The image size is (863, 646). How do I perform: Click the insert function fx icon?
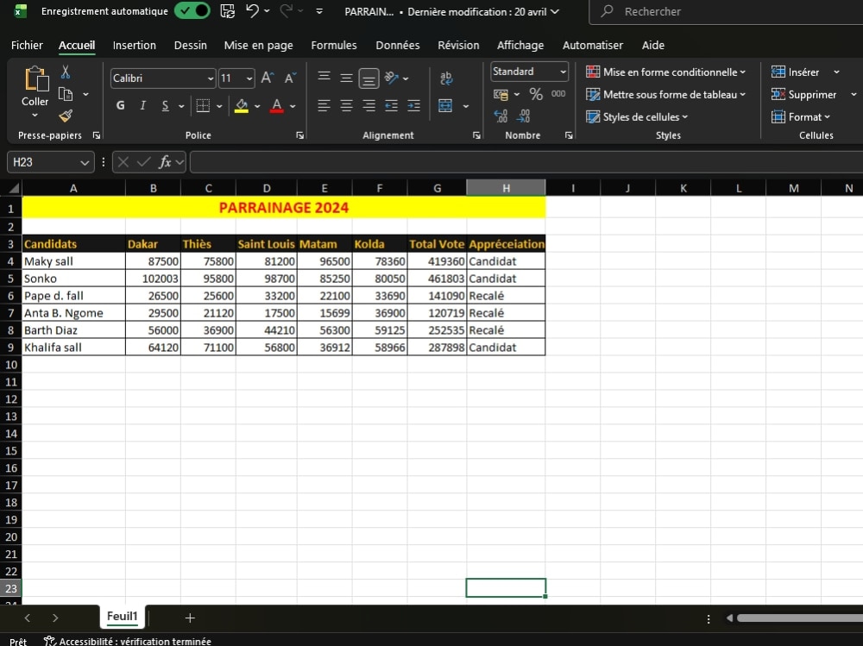tap(165, 162)
